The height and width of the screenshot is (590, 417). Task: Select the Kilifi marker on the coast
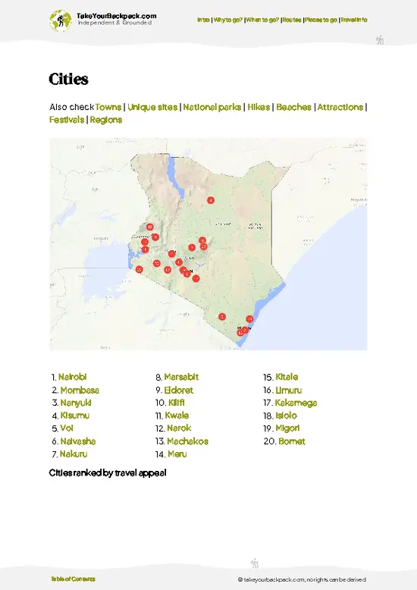pos(249,319)
